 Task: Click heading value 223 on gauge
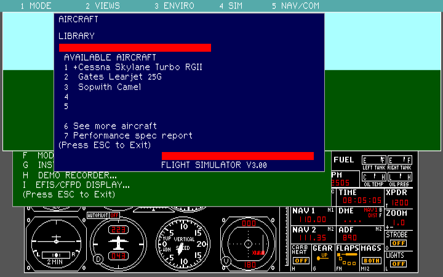pos(118,230)
